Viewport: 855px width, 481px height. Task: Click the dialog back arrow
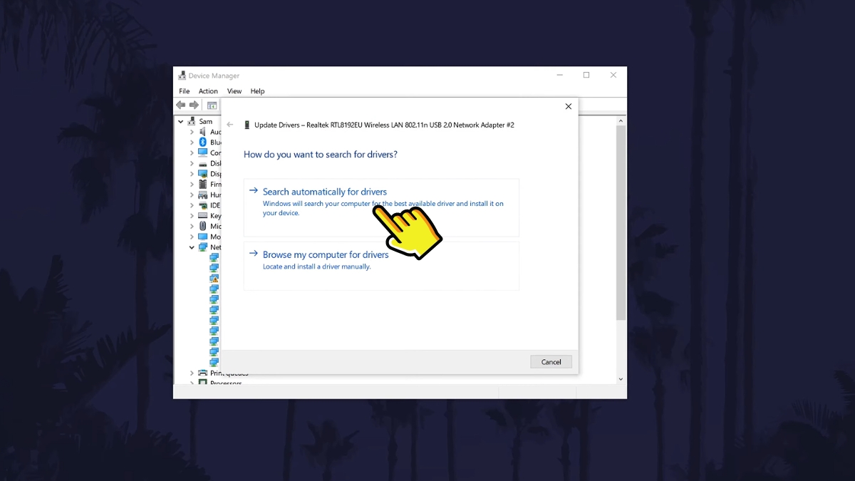230,125
